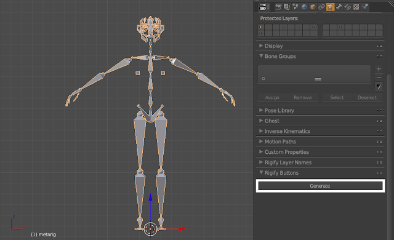Click the drag grip of Custom Properties panel

coord(380,152)
